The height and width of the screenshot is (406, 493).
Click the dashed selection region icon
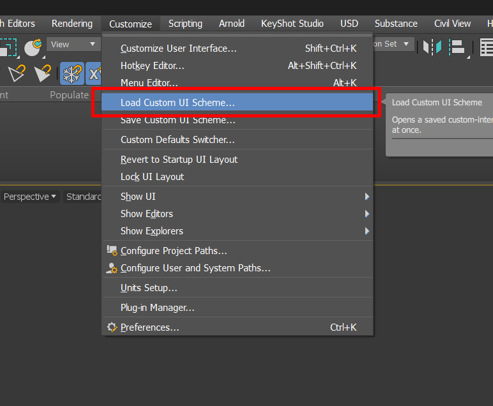pyautogui.click(x=8, y=47)
